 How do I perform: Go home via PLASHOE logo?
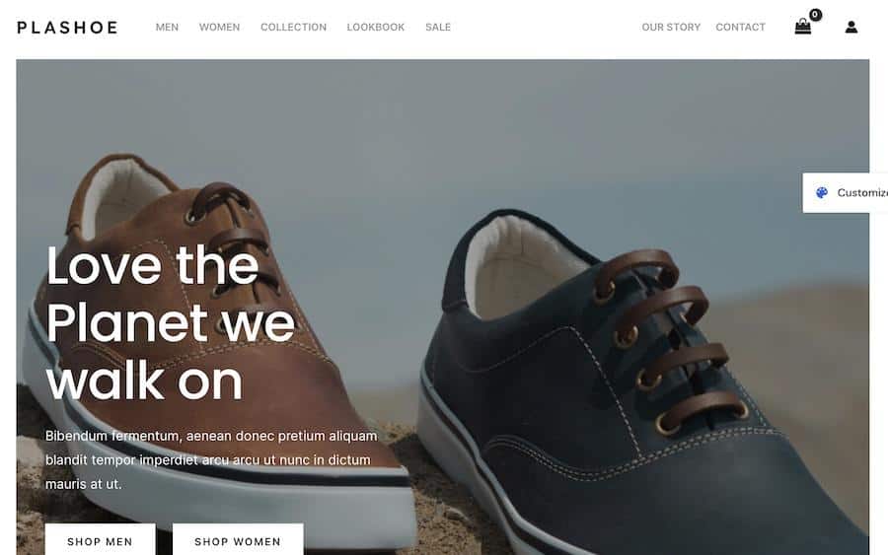(67, 28)
